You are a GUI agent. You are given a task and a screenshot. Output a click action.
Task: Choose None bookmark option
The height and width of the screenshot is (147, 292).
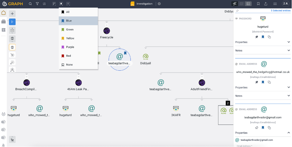coord(78,65)
